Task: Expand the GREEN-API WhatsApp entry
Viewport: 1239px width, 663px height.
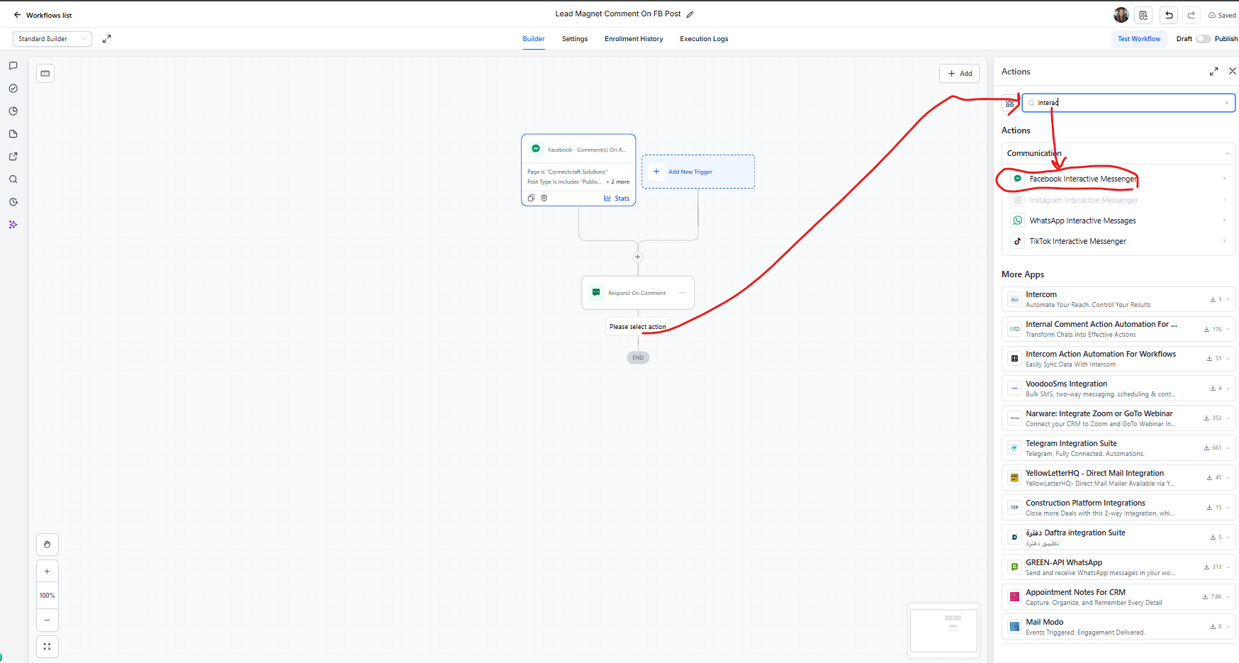Action: pos(1228,567)
